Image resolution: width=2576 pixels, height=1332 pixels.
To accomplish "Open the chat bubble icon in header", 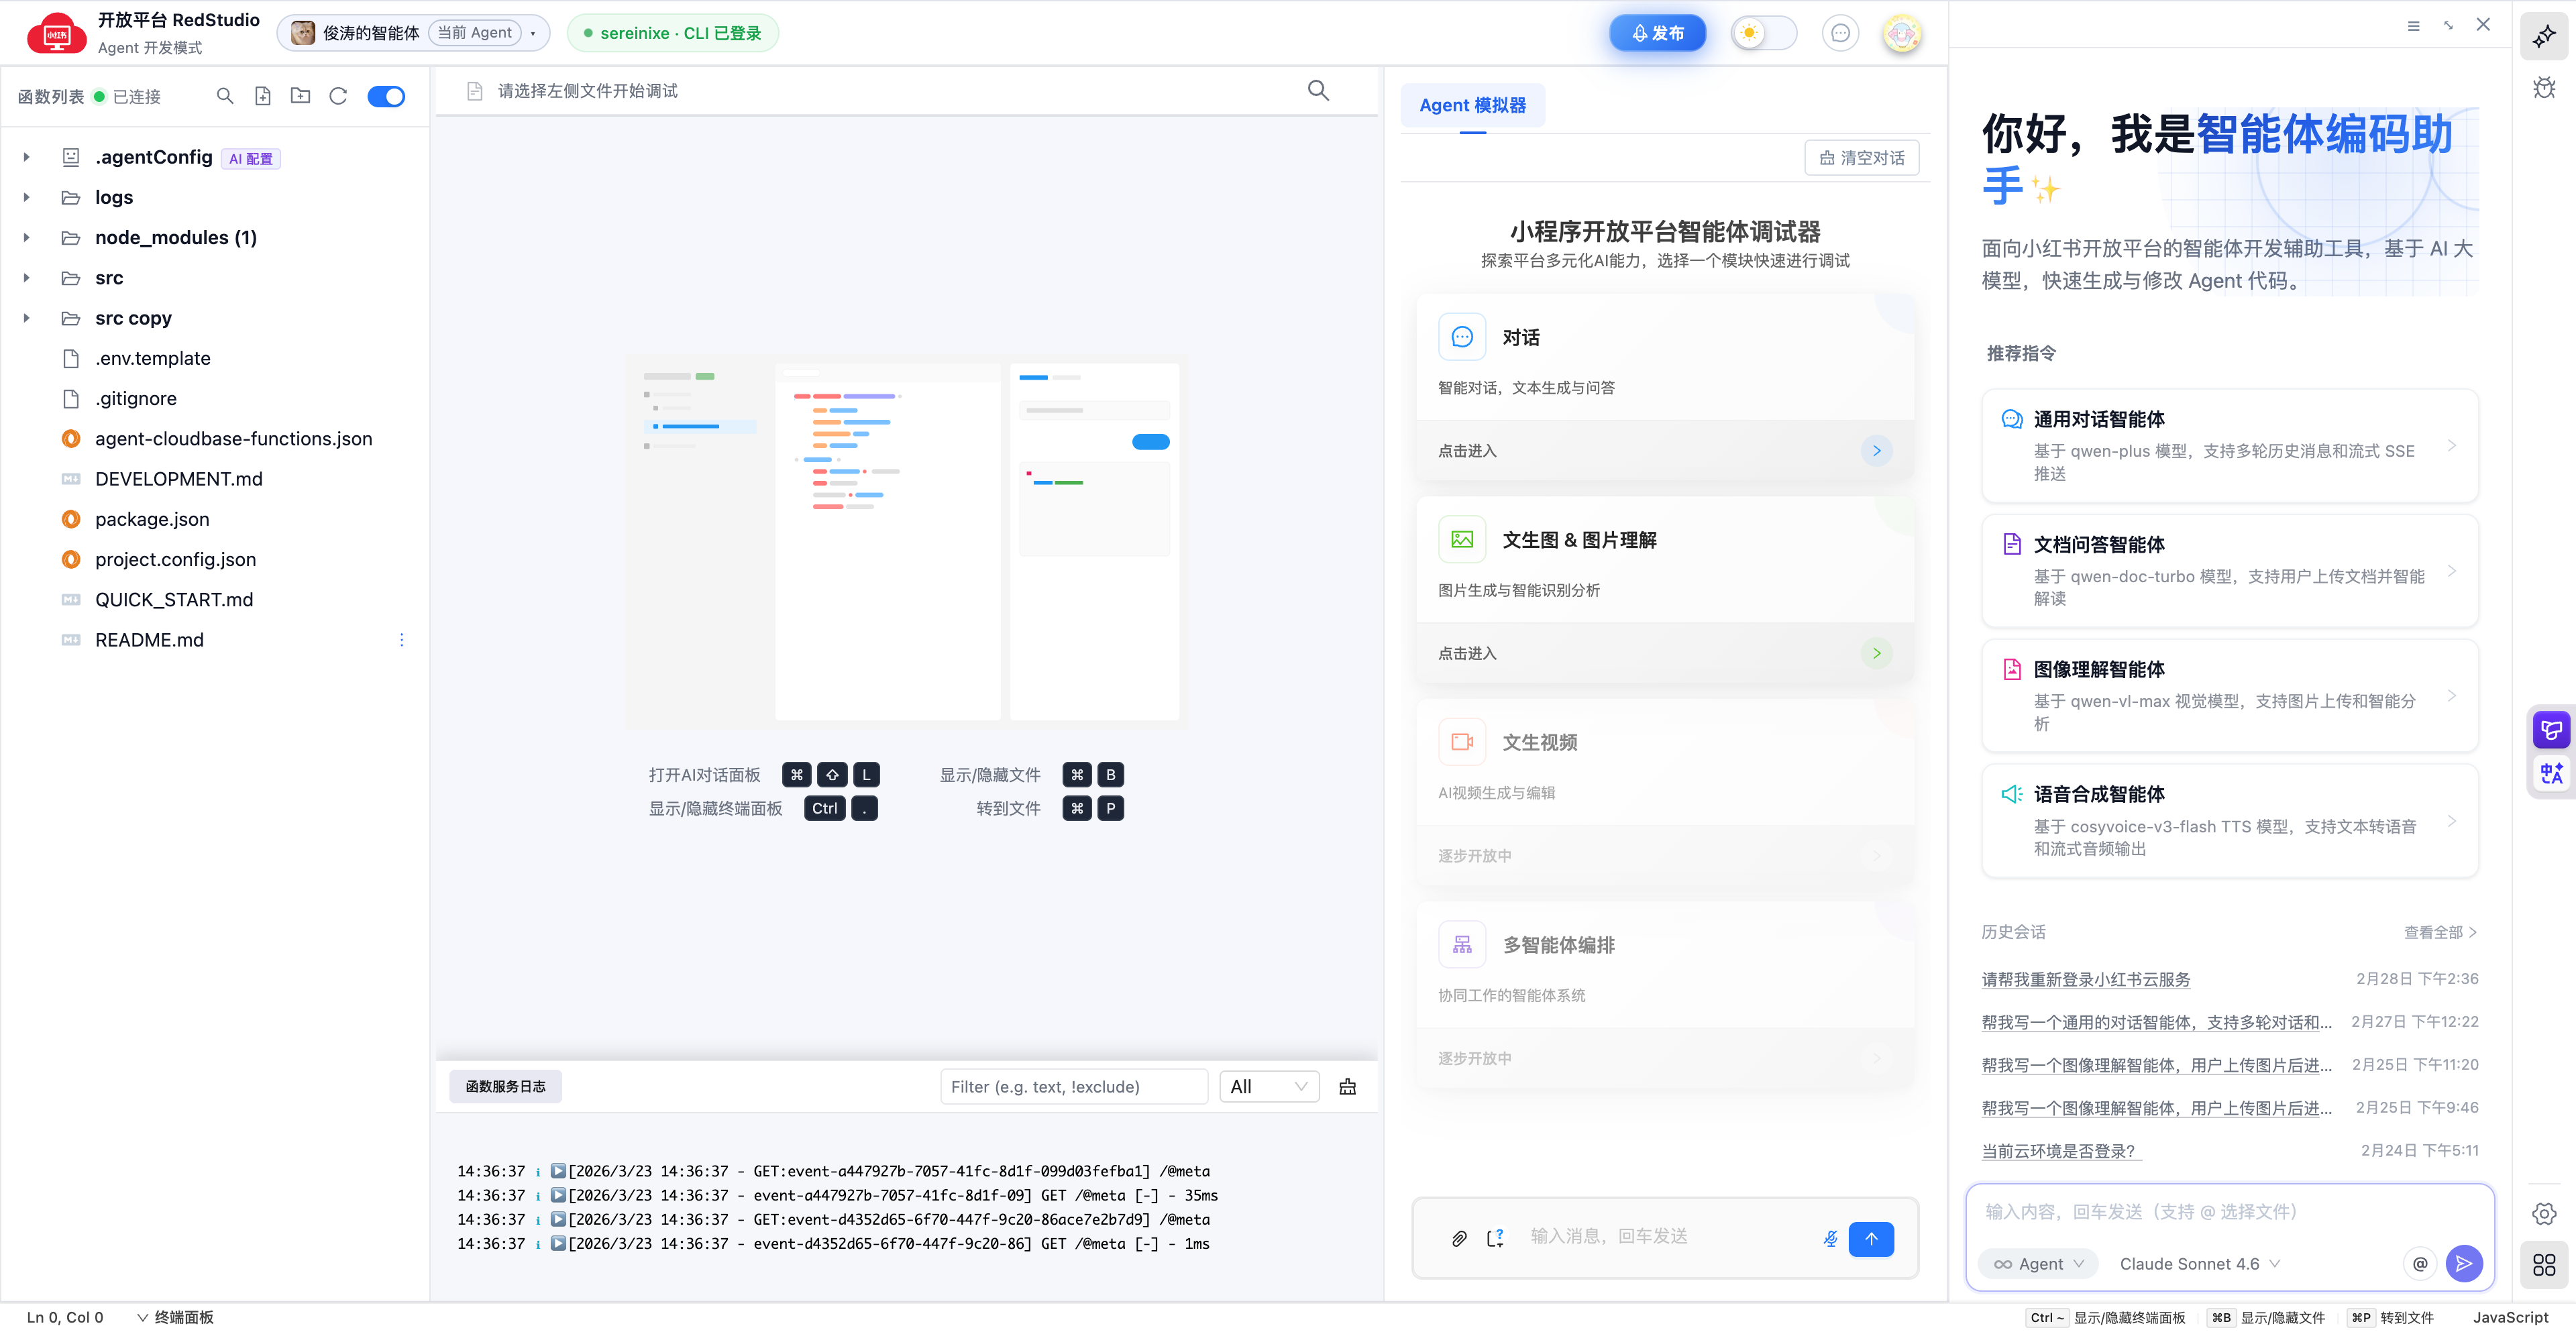I will 1840,33.
